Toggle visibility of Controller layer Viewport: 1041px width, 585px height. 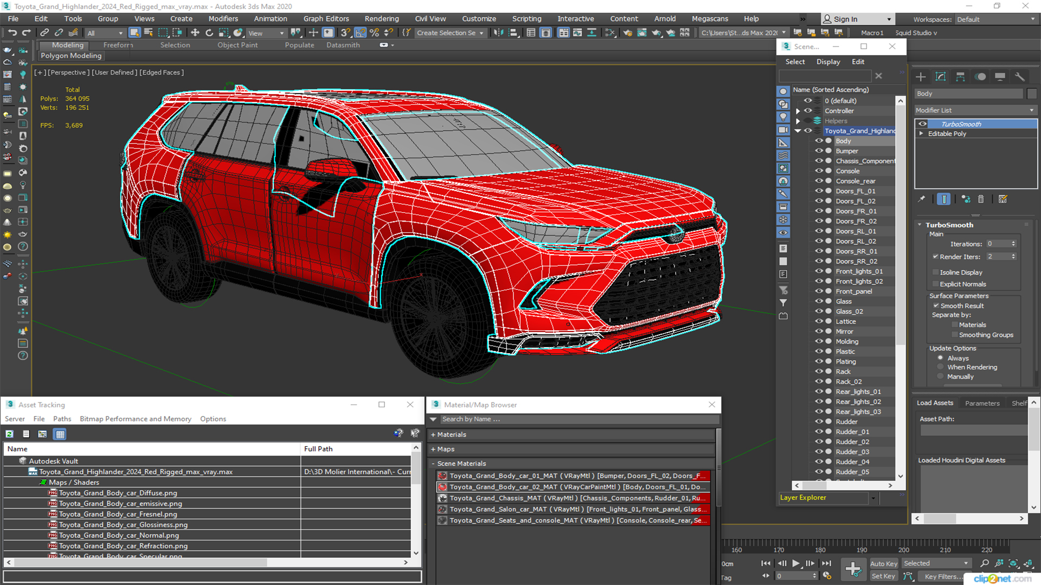coord(808,110)
